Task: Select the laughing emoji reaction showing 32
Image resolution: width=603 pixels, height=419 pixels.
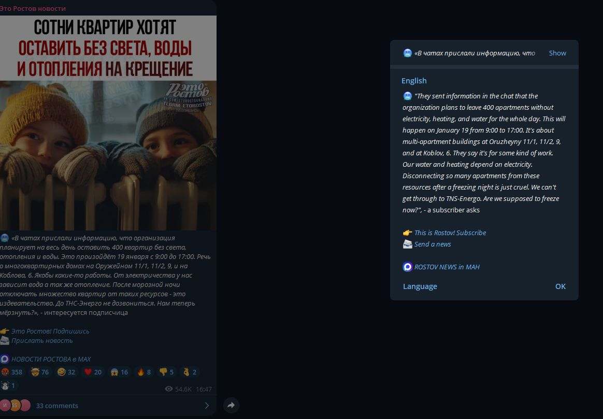Action: point(66,372)
